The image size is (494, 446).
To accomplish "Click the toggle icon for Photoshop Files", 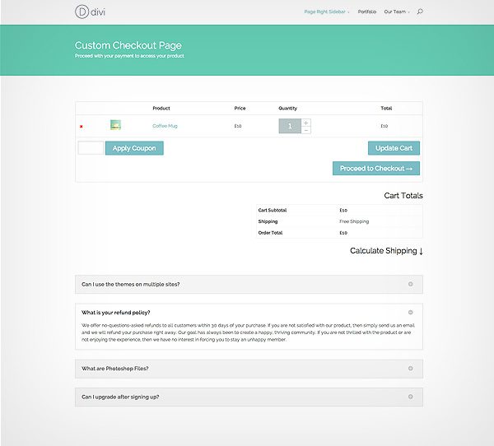I will click(411, 369).
